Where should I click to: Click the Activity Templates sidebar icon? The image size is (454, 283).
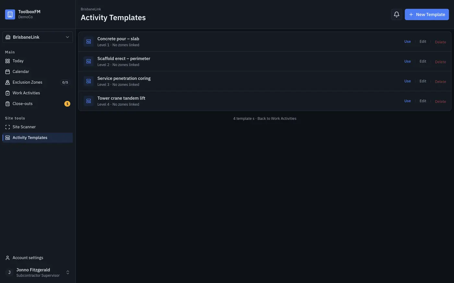coord(7,137)
